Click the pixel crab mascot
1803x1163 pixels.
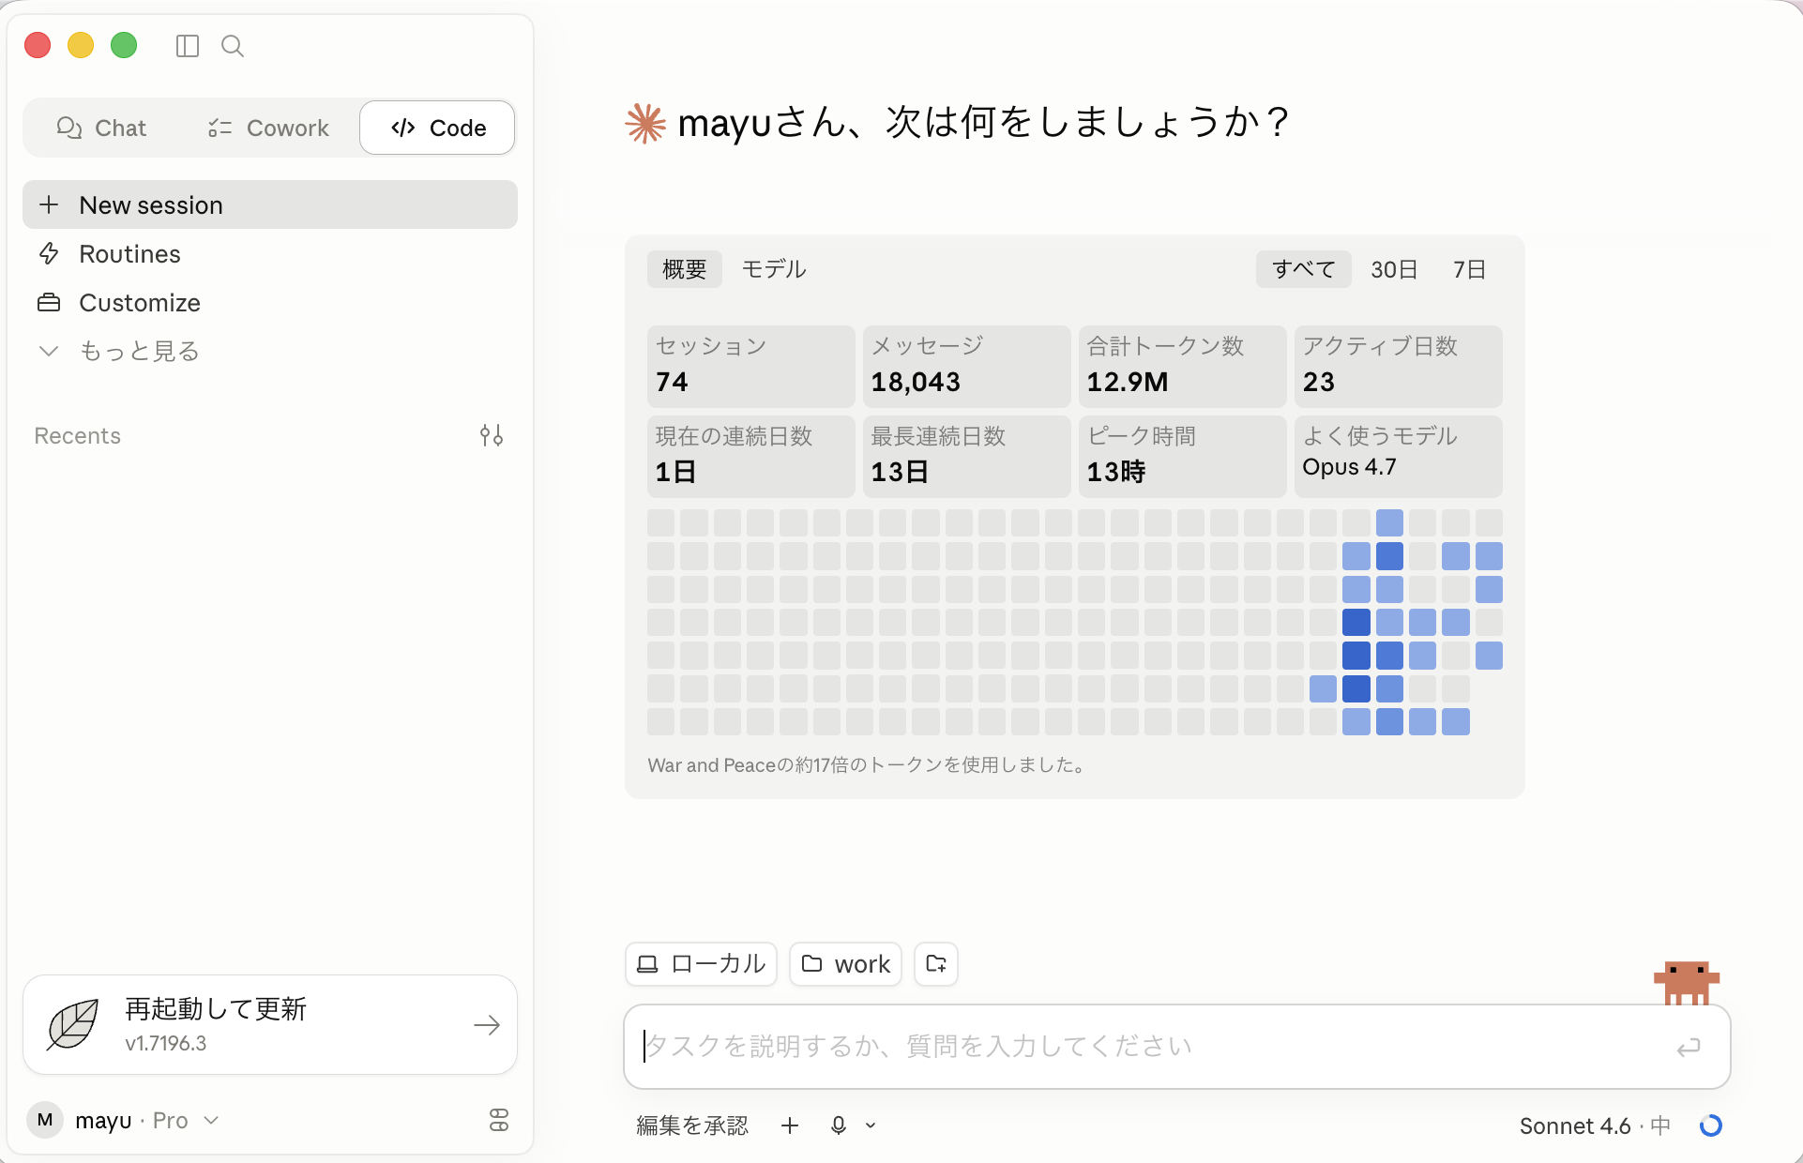tap(1686, 982)
